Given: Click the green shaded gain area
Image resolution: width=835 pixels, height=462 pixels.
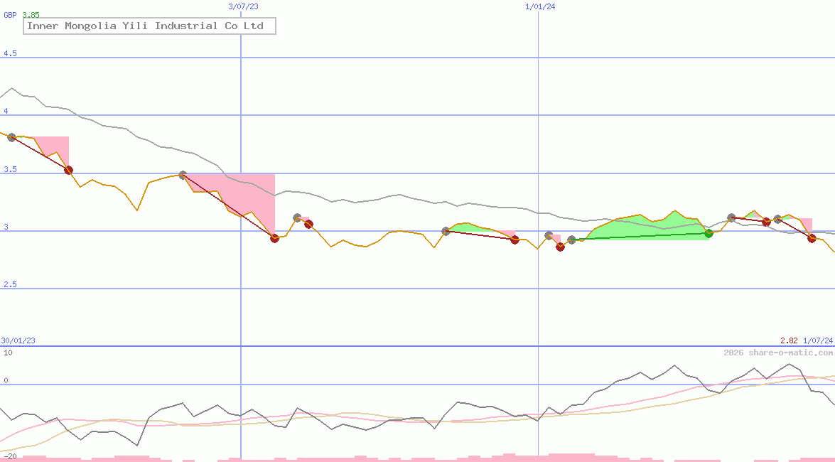Looking at the screenshot, I should pyautogui.click(x=640, y=227).
